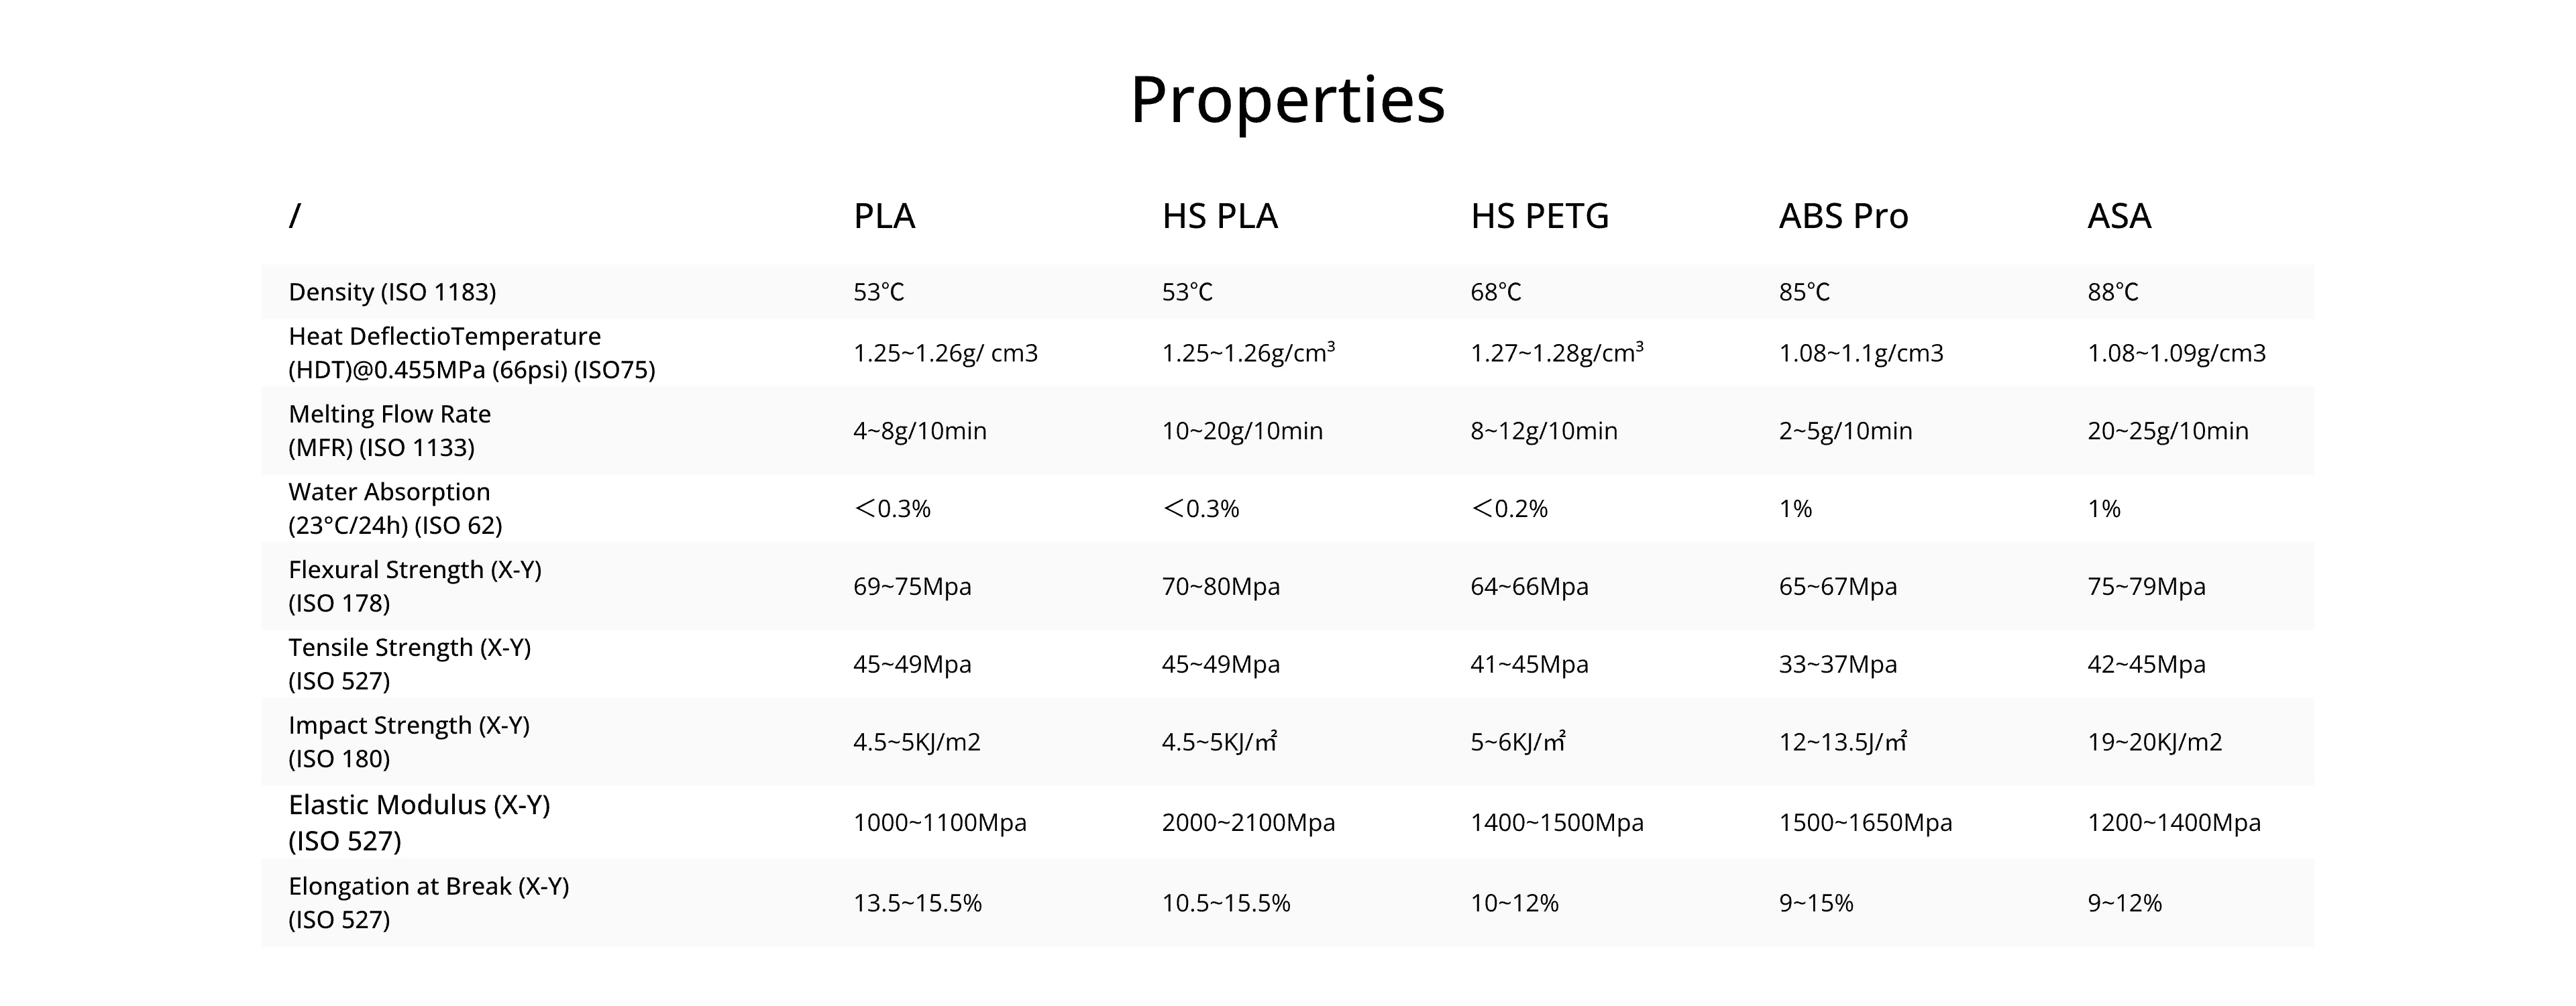
Task: Select the 64~66Mpa flexural strength value
Action: [x=1528, y=586]
